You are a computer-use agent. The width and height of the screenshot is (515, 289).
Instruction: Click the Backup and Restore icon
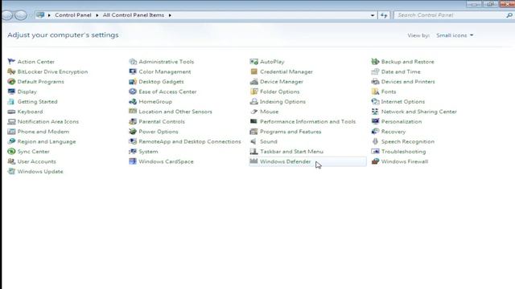coord(375,62)
